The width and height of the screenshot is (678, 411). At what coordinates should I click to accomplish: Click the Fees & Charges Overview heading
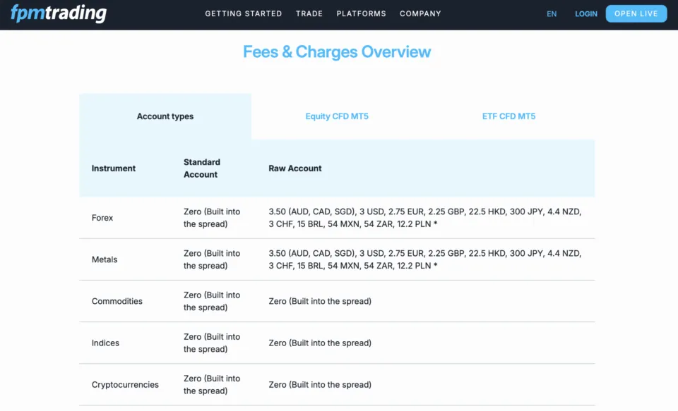coord(337,51)
